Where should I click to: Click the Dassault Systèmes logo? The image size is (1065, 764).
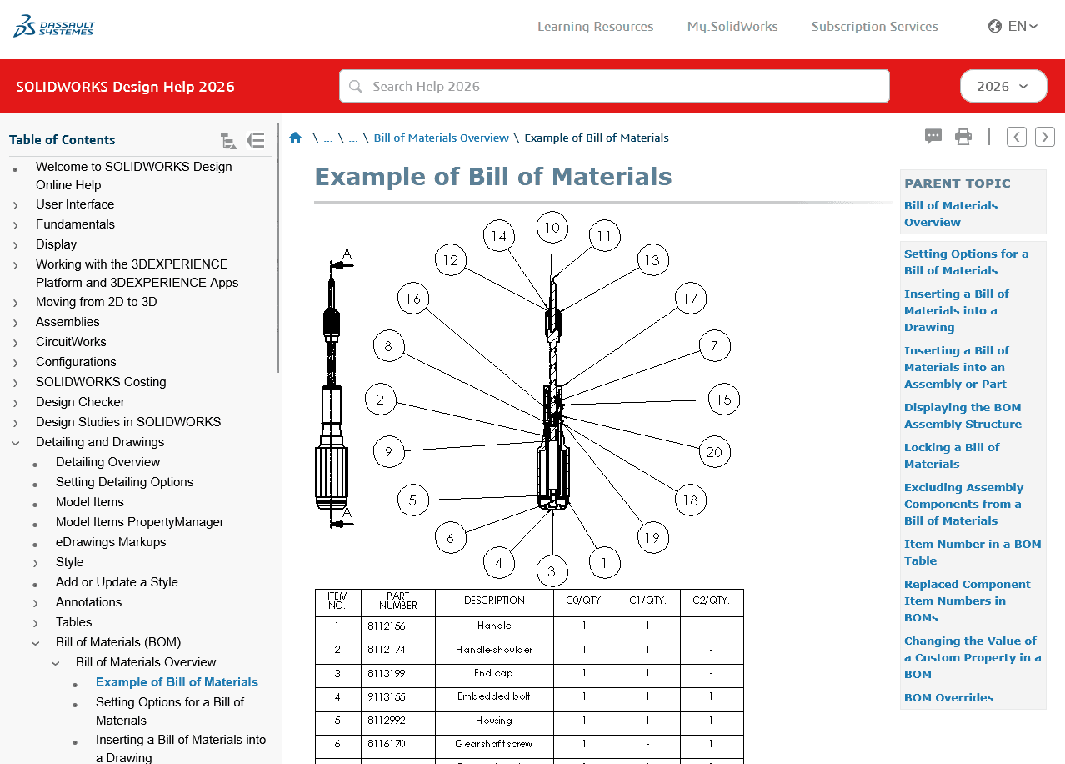pyautogui.click(x=53, y=26)
